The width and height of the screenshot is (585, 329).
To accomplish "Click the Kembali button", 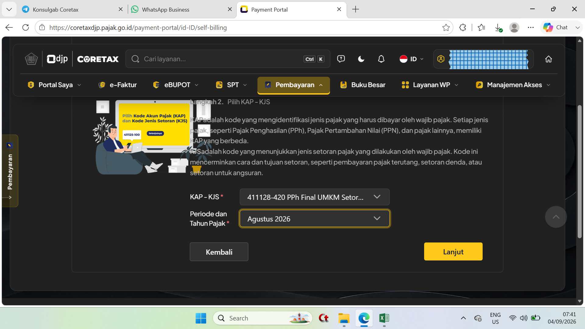I will click(219, 252).
